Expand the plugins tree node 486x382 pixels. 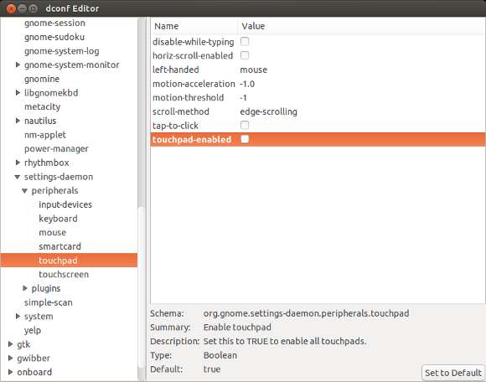[25, 288]
